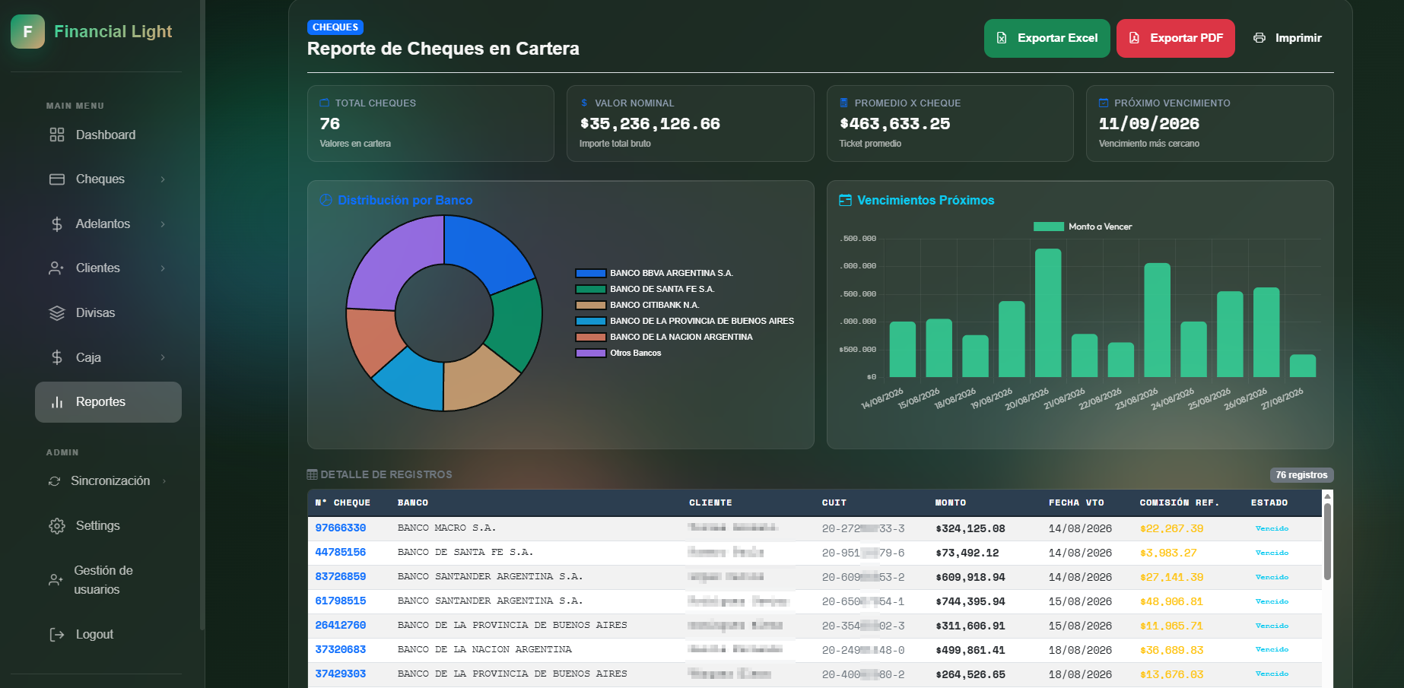Click the ESTADO column header
The width and height of the screenshot is (1404, 688).
tap(1269, 503)
